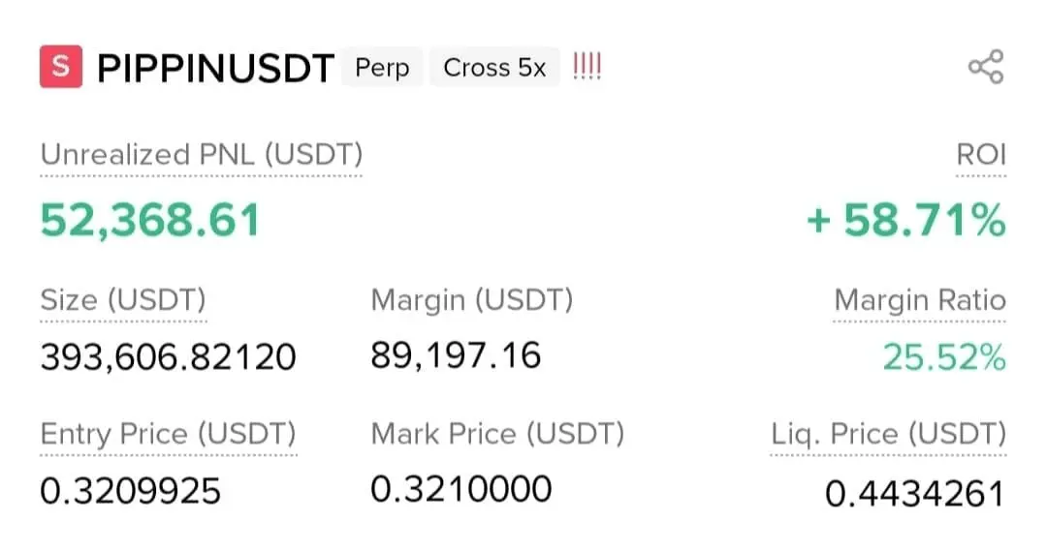Tap the Entry Price (USDT) label
The width and height of the screenshot is (1047, 552).
pos(168,434)
